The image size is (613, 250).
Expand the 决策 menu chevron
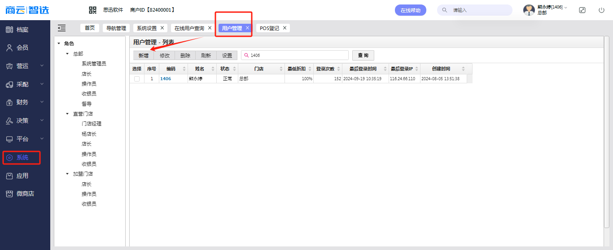pyautogui.click(x=42, y=121)
